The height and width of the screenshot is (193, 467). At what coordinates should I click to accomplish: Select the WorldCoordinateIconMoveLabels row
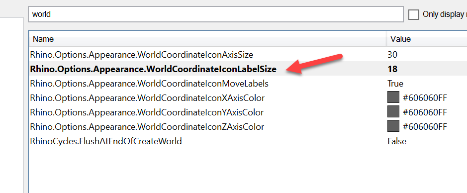click(248, 84)
